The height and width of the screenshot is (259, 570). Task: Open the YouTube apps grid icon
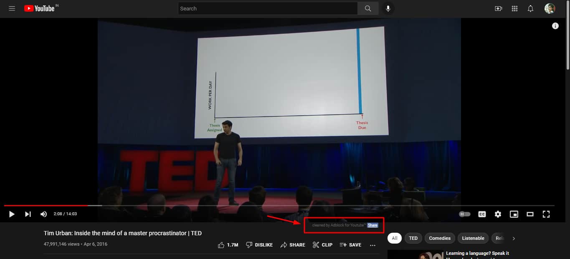514,8
